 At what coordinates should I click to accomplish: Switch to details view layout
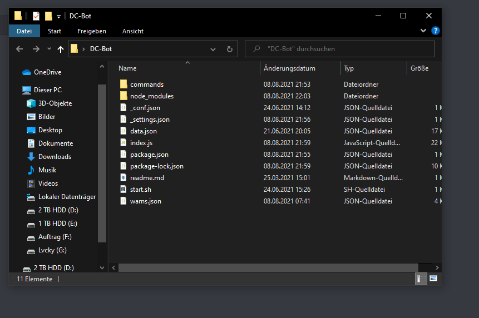pyautogui.click(x=421, y=279)
